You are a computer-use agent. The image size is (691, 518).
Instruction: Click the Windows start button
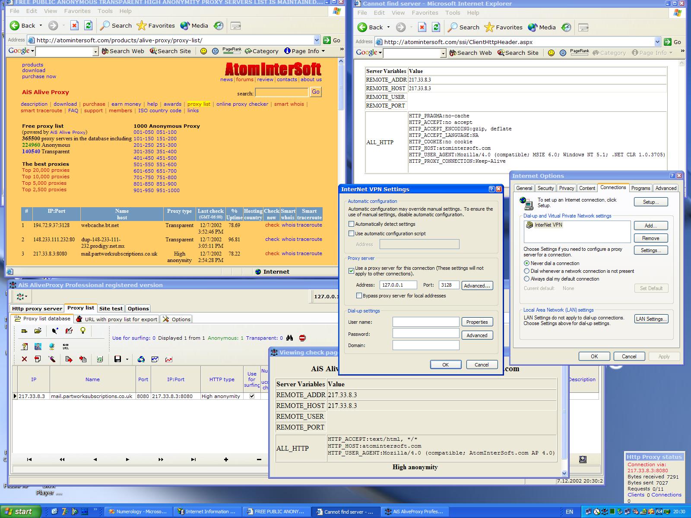click(x=21, y=512)
